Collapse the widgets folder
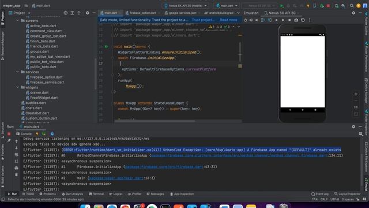The image size is (369, 208). (x=17, y=87)
